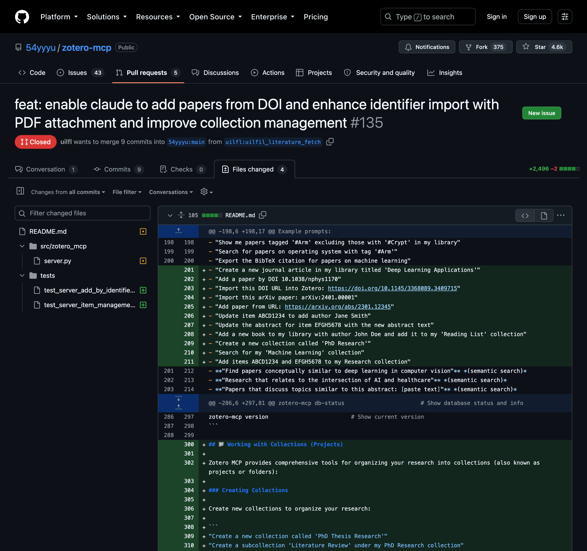Expand all lines icon in README.md header
This screenshot has height=551, width=587.
[x=181, y=215]
